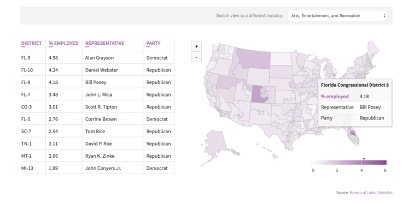This screenshot has height=203, width=420.
Task: Click Republican in the CO-3 row
Action: (x=158, y=107)
